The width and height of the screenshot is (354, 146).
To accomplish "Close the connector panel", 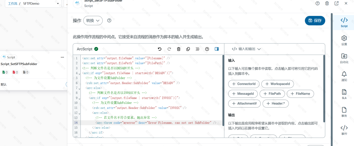I will coord(346,3).
